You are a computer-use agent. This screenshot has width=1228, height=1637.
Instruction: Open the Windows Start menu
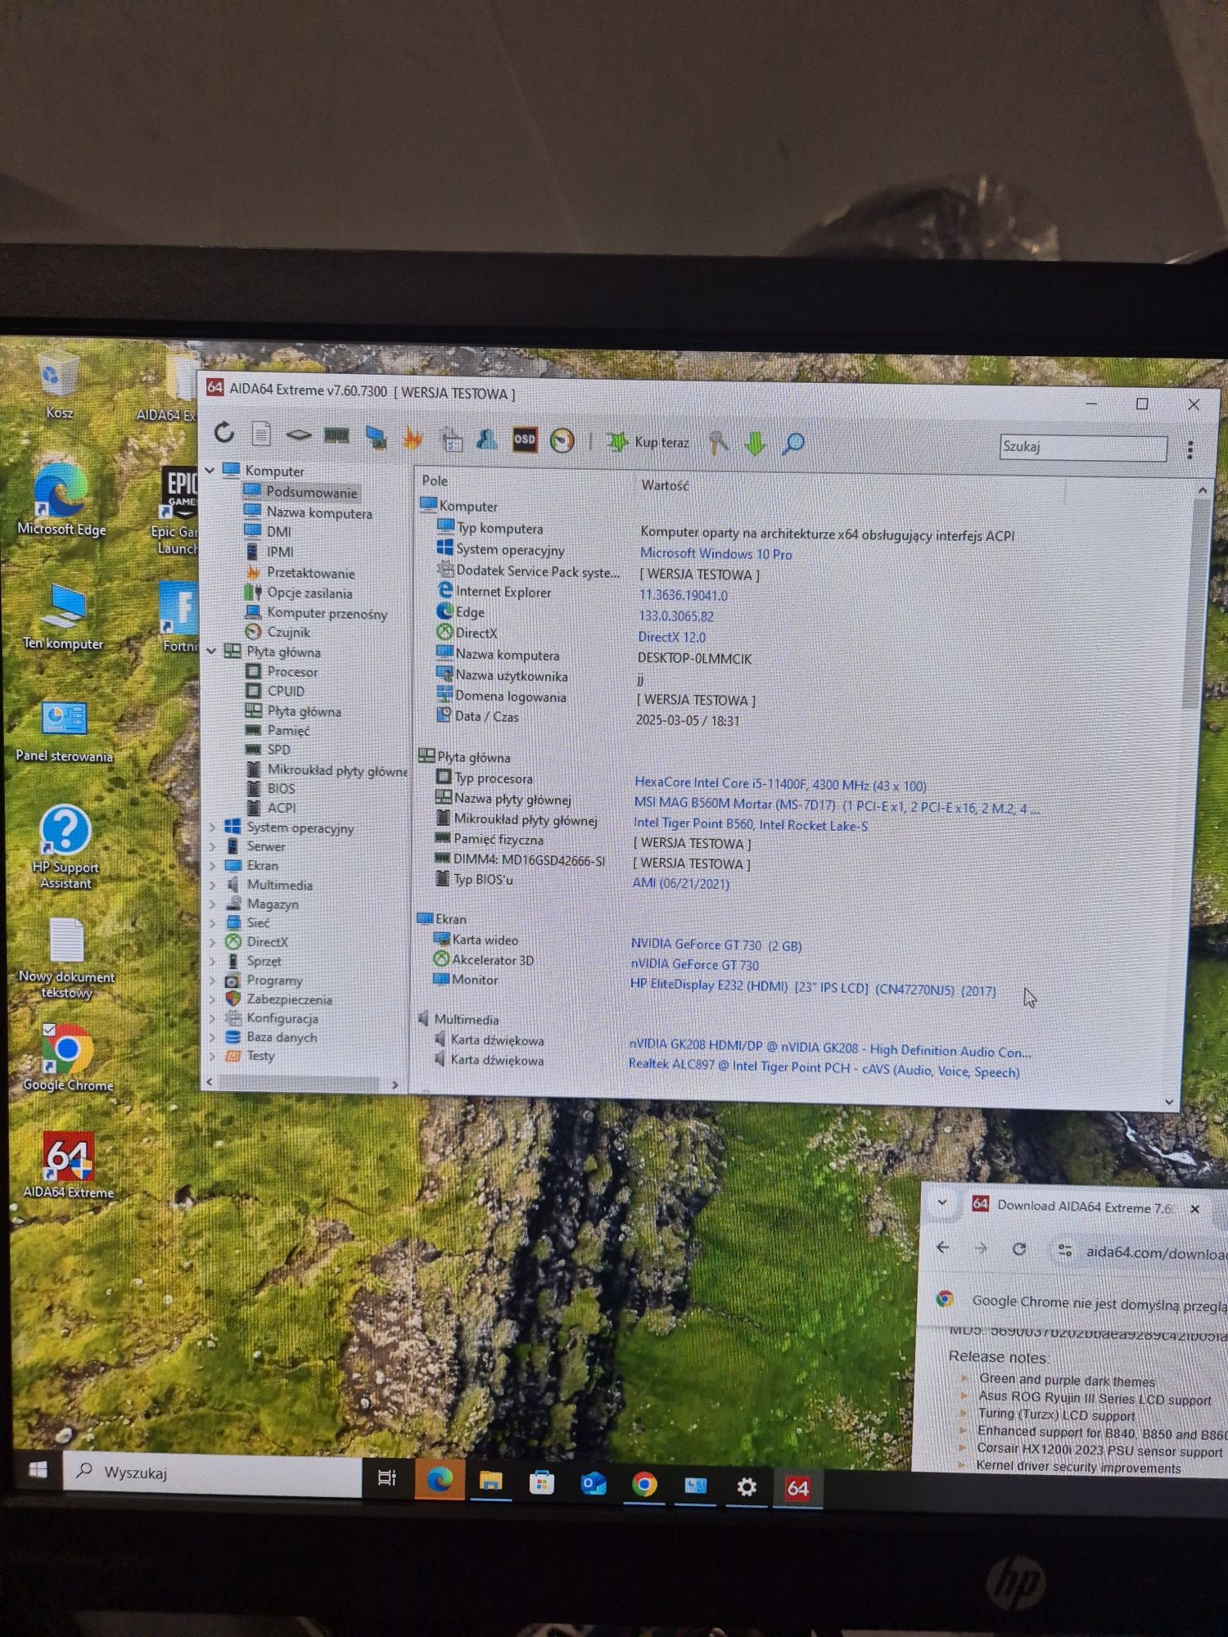coord(38,1470)
